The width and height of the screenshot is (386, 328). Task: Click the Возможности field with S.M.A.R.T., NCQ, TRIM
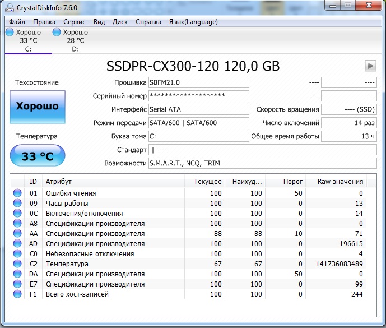pyautogui.click(x=262, y=163)
